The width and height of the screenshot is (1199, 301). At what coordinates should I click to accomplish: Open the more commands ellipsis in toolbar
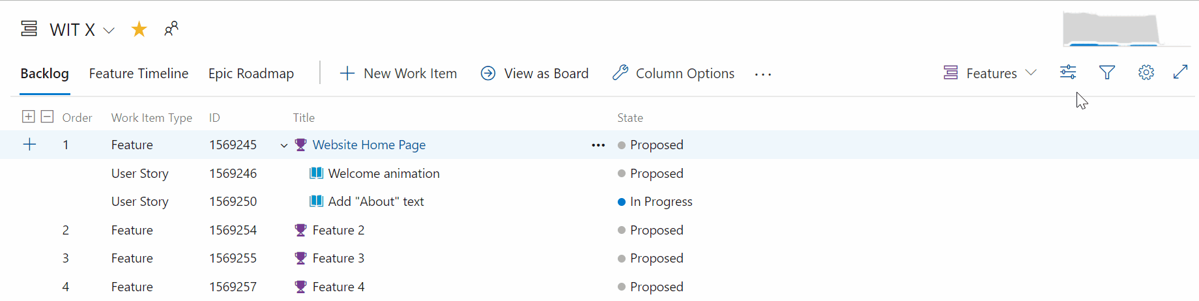tap(763, 74)
